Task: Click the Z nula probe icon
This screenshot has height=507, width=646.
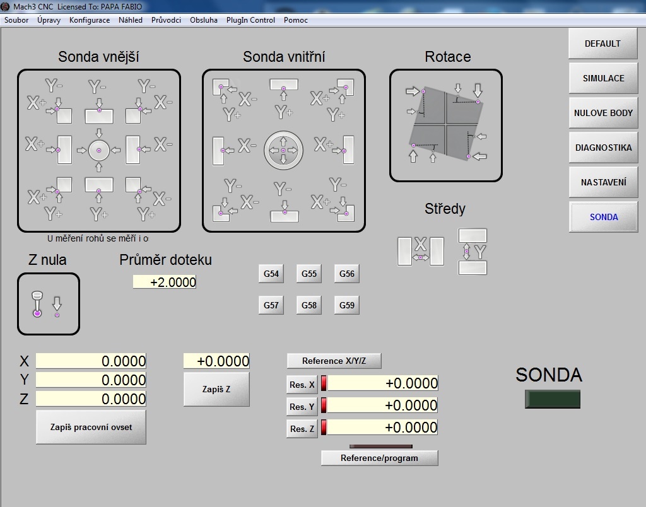Action: (x=48, y=304)
